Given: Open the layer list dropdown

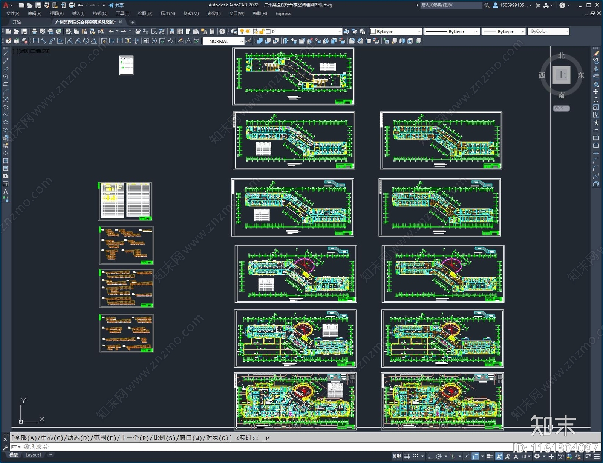Looking at the screenshot, I should click(339, 31).
